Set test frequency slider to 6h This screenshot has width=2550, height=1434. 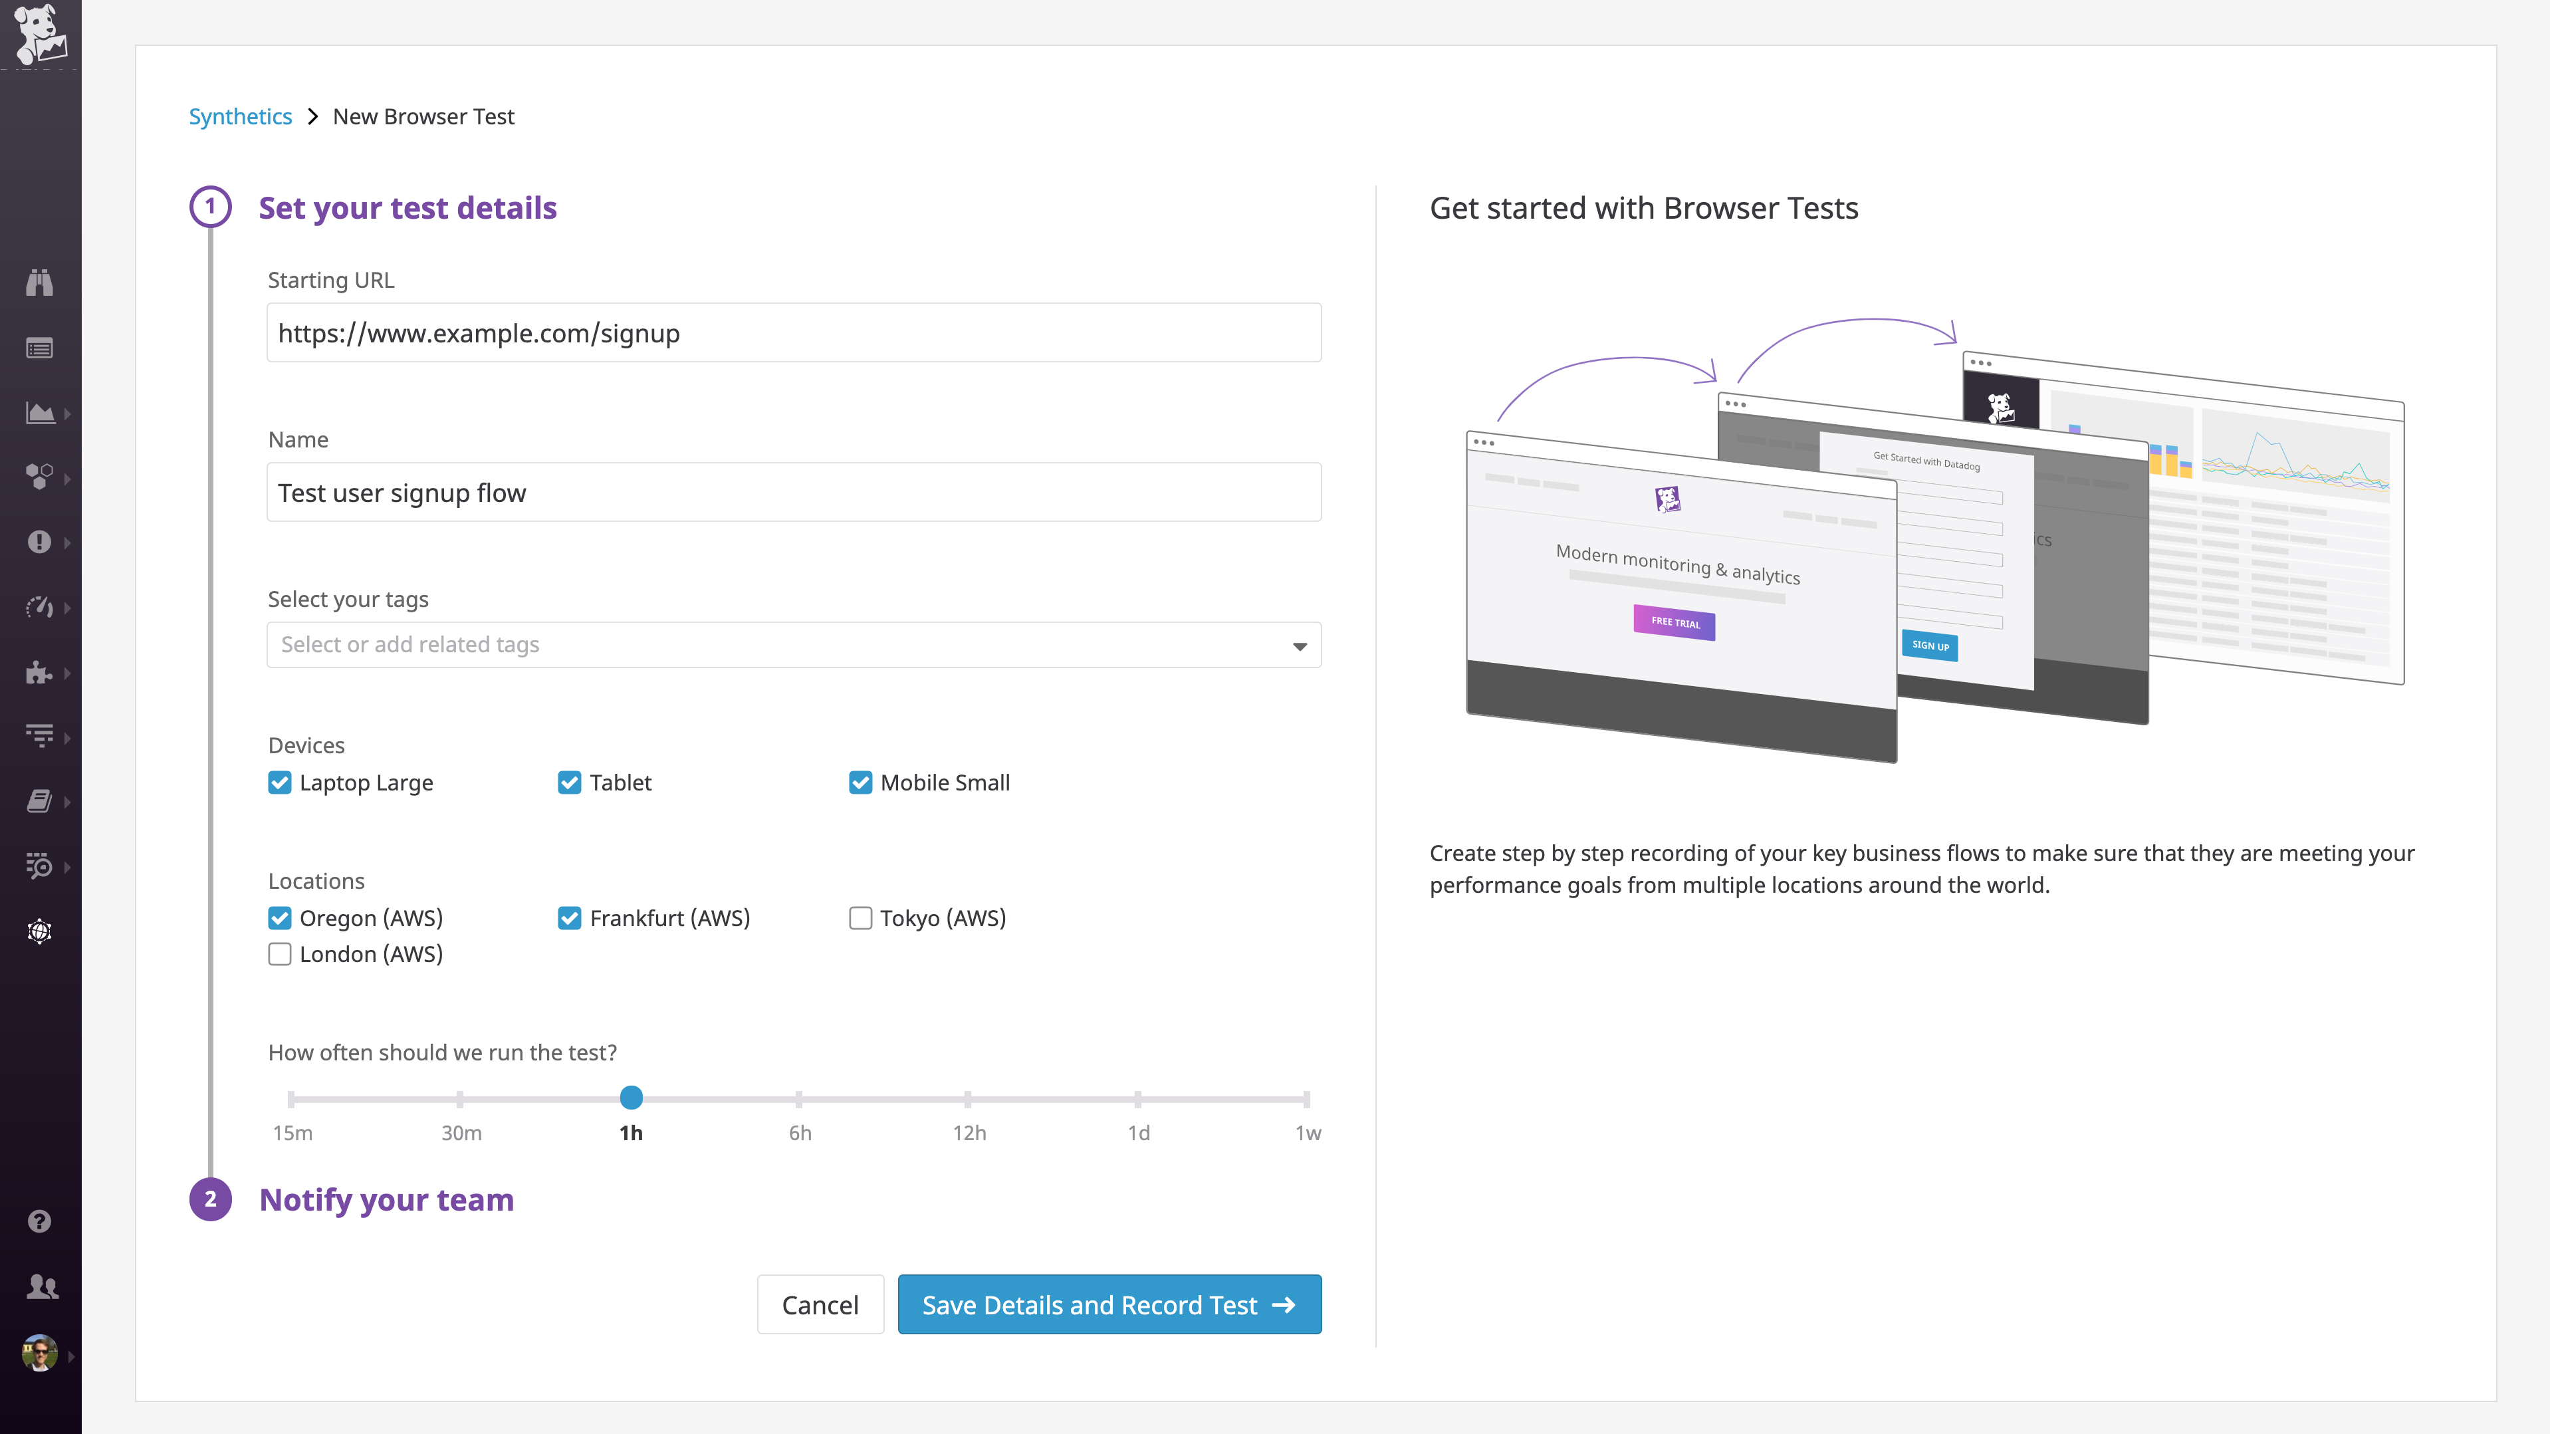(x=800, y=1098)
